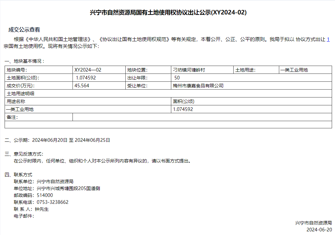Click the 土地用途明细 section row

tap(20, 94)
